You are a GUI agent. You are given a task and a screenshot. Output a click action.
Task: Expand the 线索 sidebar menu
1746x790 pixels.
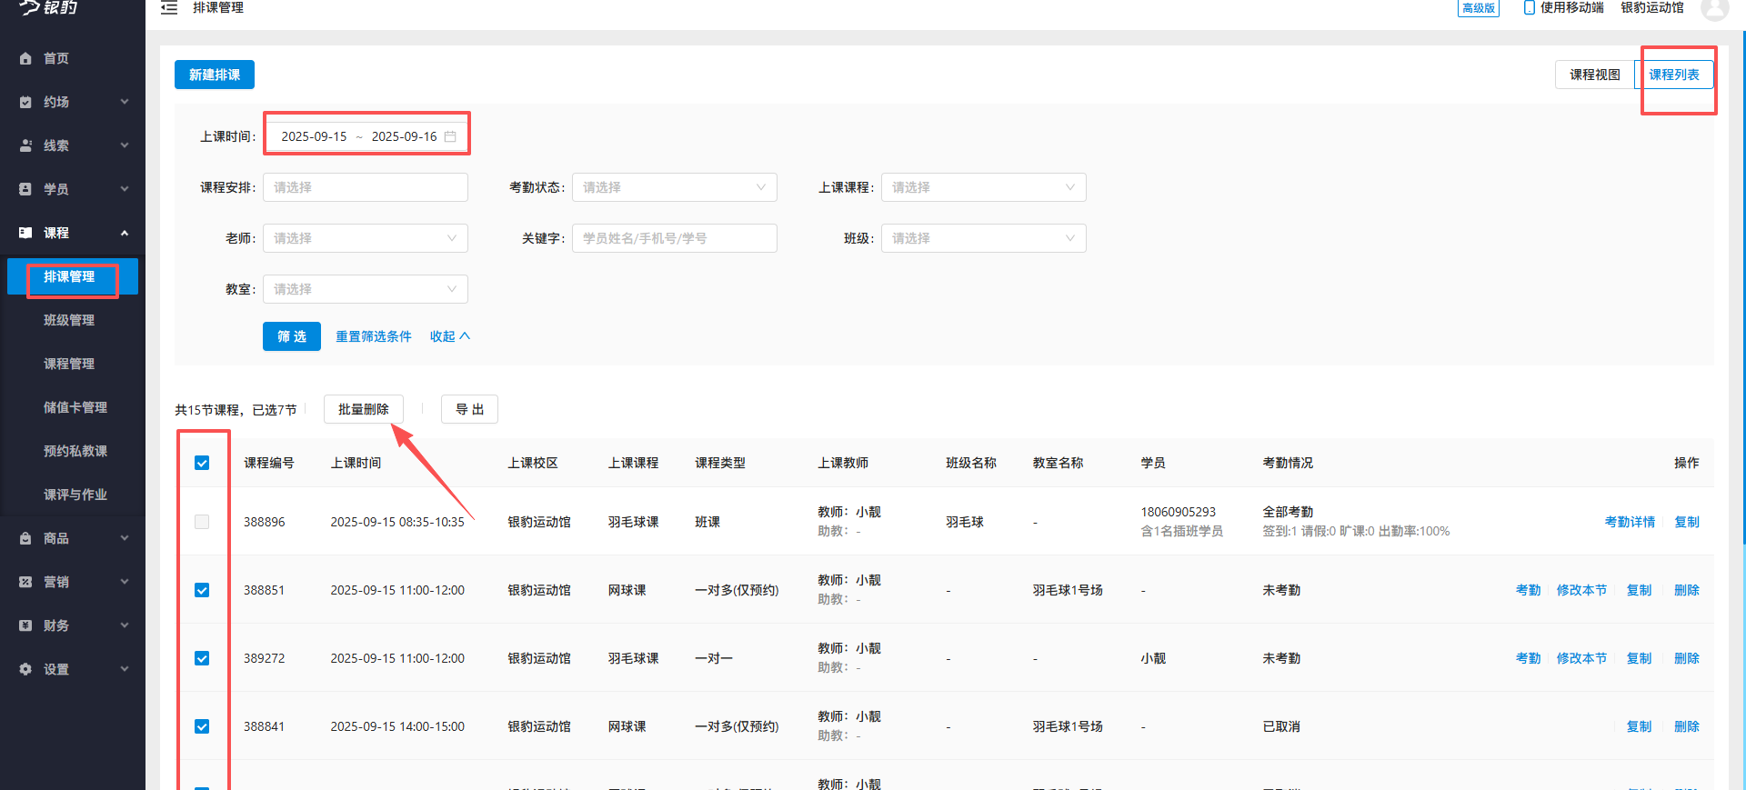point(125,145)
